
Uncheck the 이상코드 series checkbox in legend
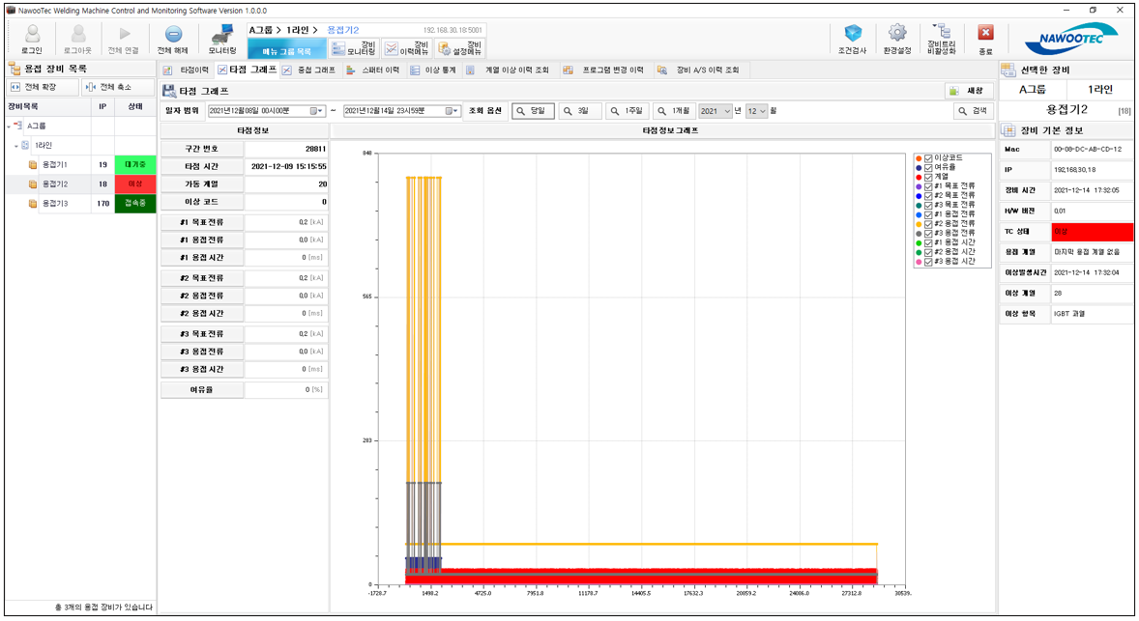pos(928,158)
